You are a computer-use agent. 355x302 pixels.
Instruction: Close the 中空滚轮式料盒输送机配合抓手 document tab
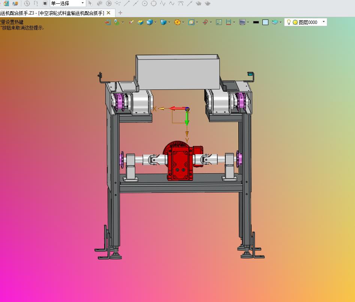[x=108, y=13]
